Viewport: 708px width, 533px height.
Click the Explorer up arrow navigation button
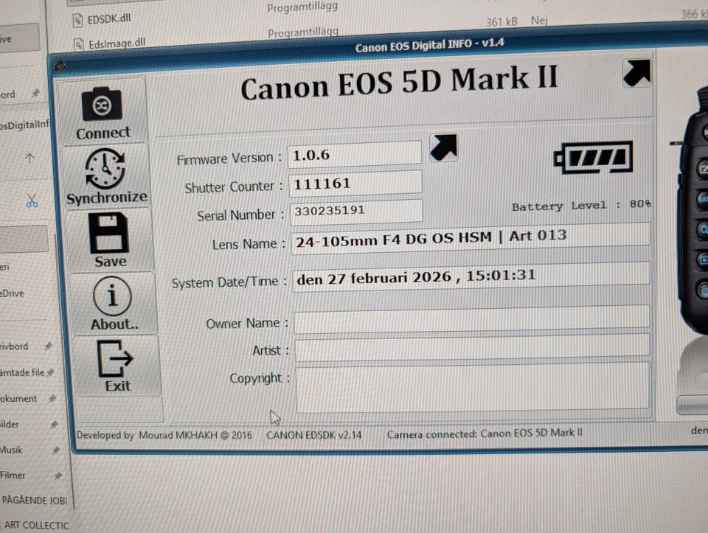[x=29, y=158]
